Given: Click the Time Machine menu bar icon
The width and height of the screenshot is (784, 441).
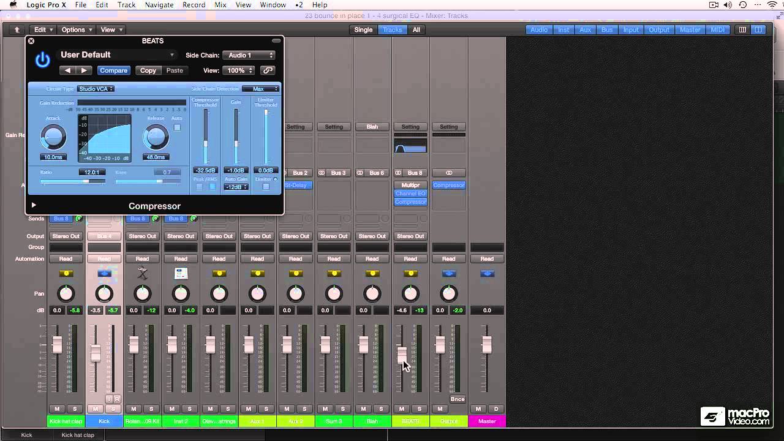Looking at the screenshot, I should coord(743,5).
